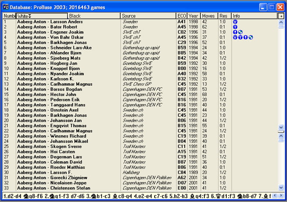
Task: Sort the list by Source header
Action: [x=148, y=16]
